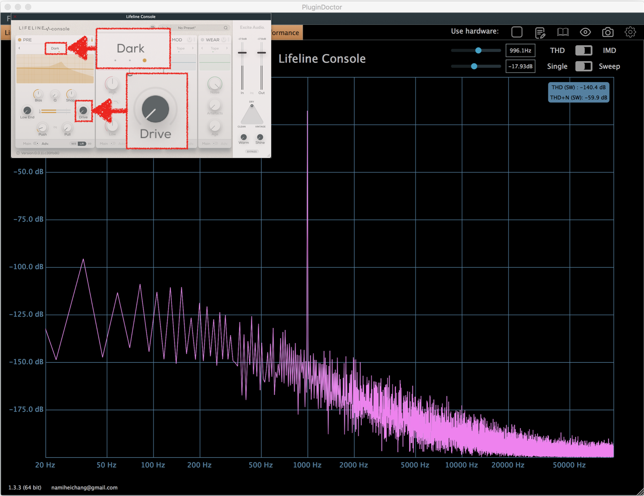Screen dimensions: 644x496
Task: Click the Q knob
Action: (x=55, y=94)
